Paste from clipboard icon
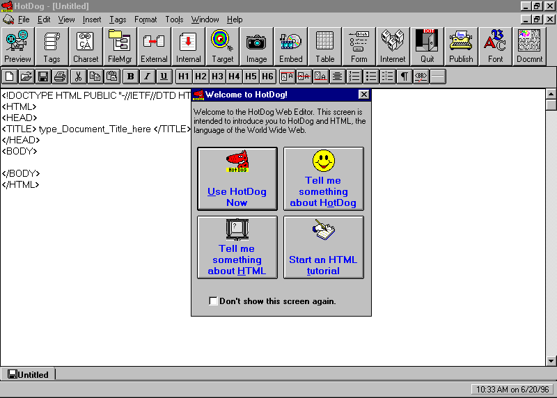This screenshot has width=557, height=398. 111,77
